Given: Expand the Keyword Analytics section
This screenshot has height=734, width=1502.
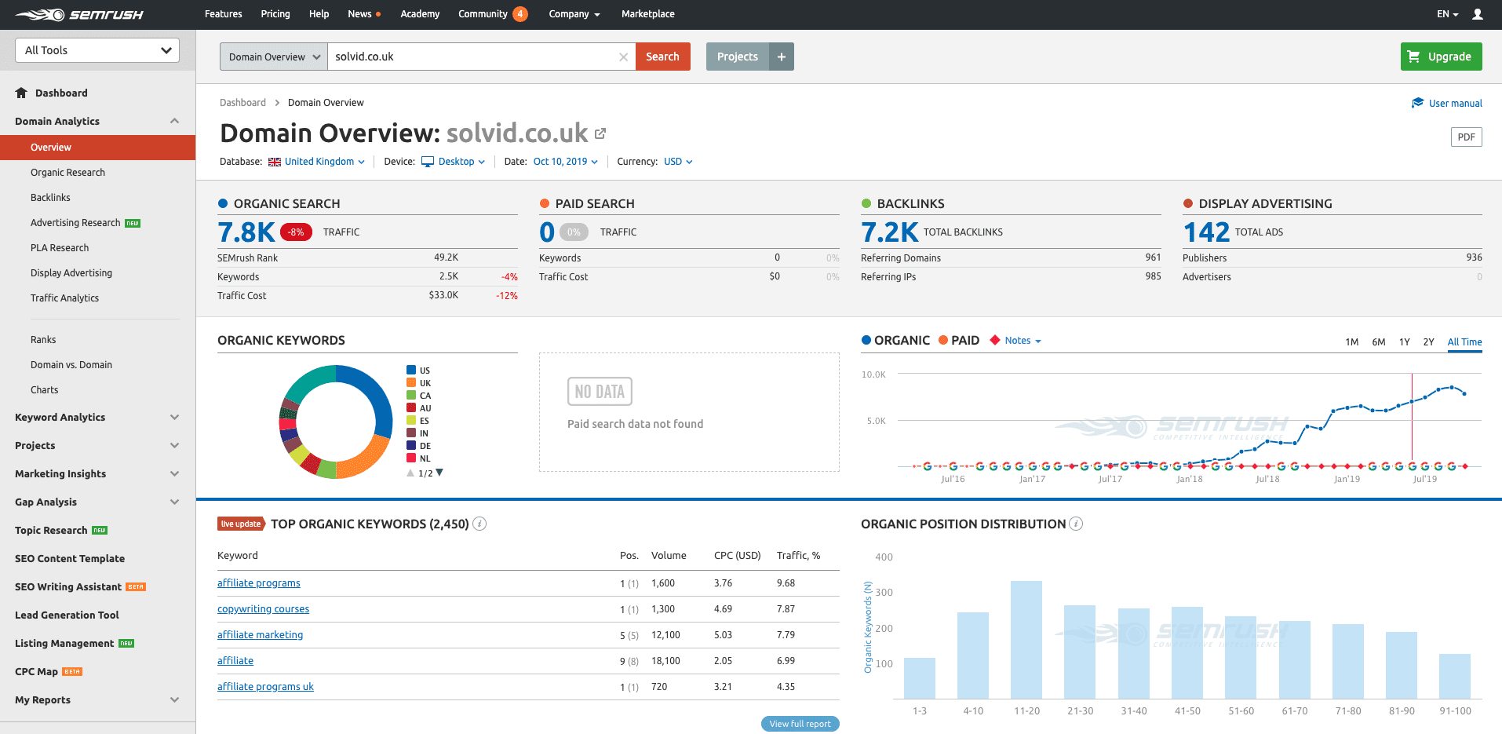Looking at the screenshot, I should (x=175, y=417).
